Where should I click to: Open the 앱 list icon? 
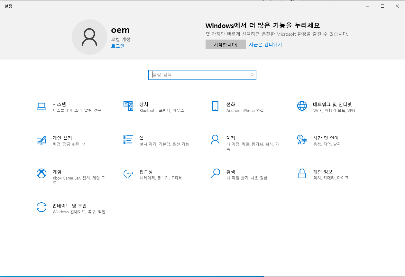tap(128, 140)
